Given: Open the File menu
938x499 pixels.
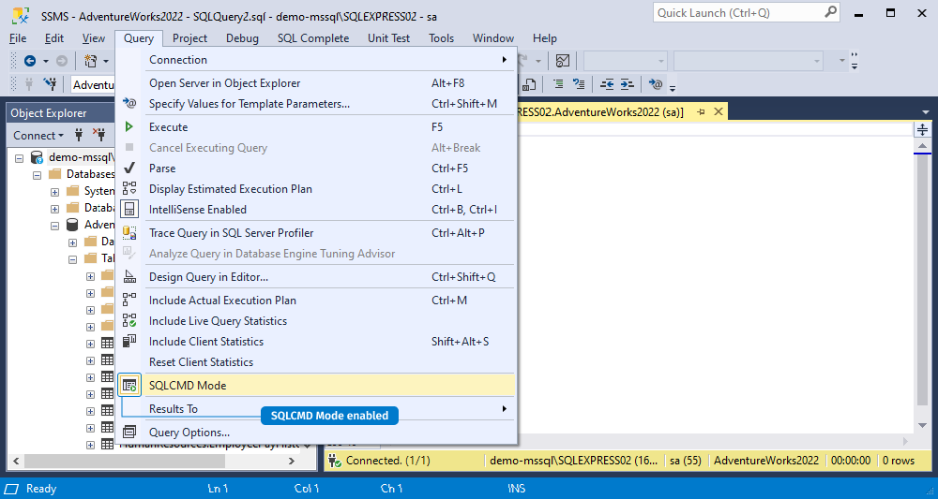Looking at the screenshot, I should 18,38.
